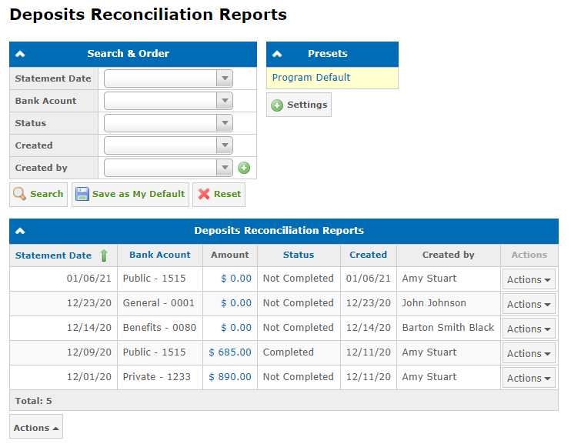Sort by Created column header
The image size is (571, 444).
click(x=368, y=255)
